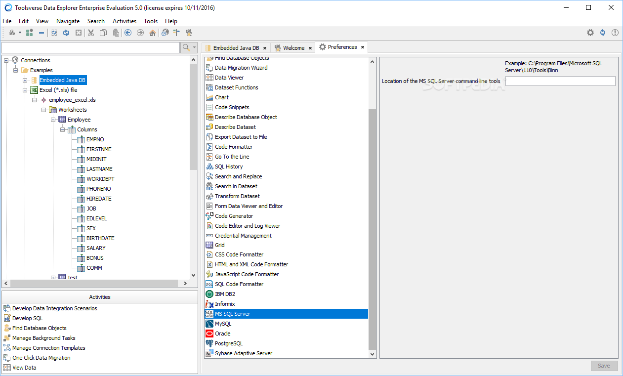Image resolution: width=623 pixels, height=376 pixels.
Task: Click the Paste clipboard toolbar icon
Action: (x=116, y=33)
